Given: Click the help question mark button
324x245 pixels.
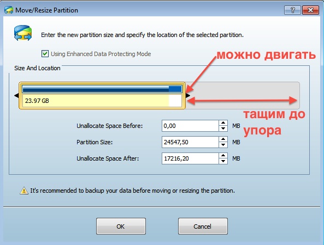Looking at the screenshot, I should pos(292,10).
